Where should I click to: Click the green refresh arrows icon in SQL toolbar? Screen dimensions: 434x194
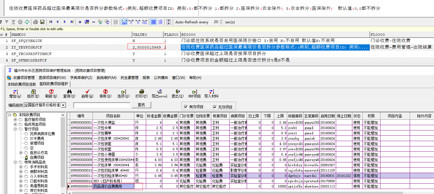point(27,22)
